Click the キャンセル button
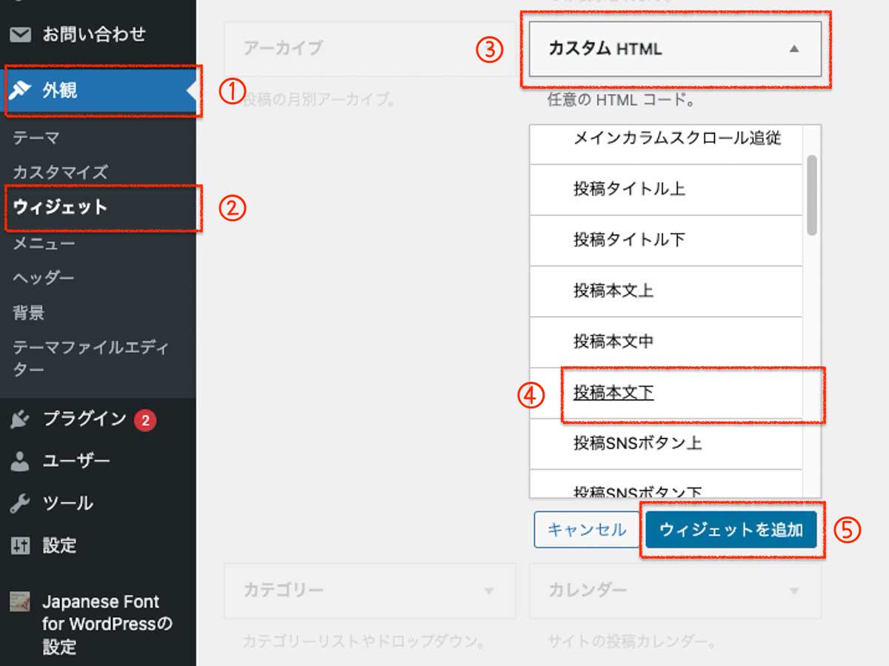 [586, 530]
